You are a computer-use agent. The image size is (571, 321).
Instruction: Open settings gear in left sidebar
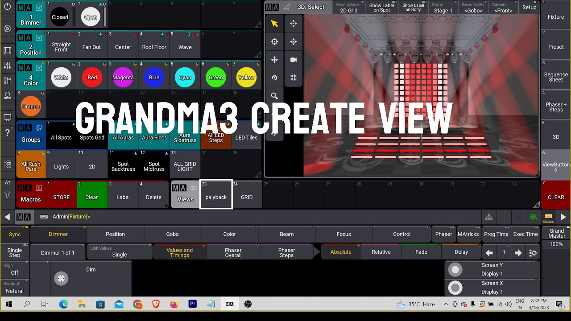coord(7,29)
